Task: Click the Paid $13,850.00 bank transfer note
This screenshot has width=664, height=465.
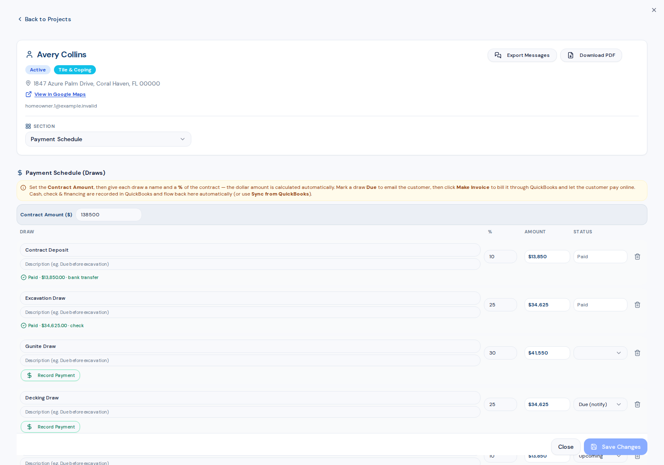Action: pos(60,277)
